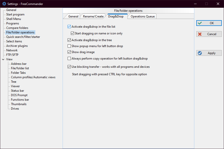Click the green checkmark icon on OK
Image resolution: width=224 pixels, height=149 pixels.
pyautogui.click(x=200, y=23)
